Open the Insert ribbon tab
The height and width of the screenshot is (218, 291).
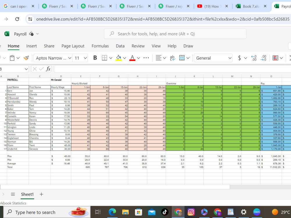pyautogui.click(x=31, y=46)
